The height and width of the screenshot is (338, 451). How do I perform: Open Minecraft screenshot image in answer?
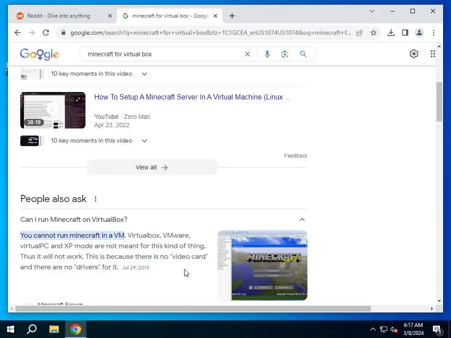[262, 265]
